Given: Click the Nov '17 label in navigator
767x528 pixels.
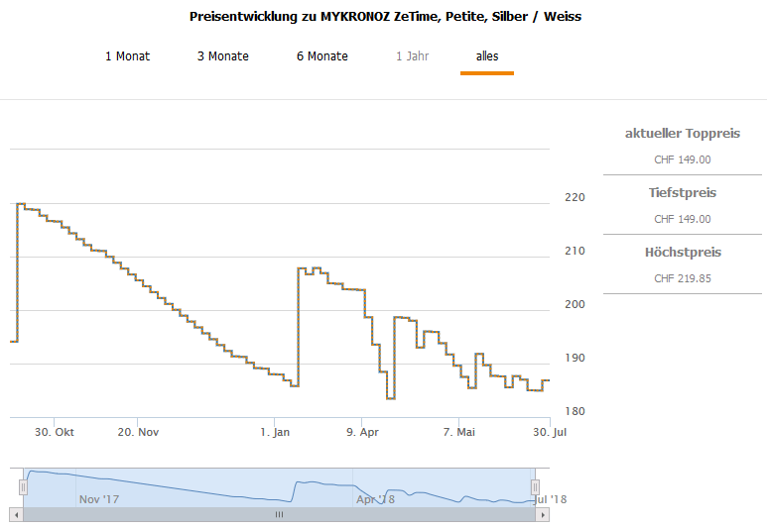Looking at the screenshot, I should [98, 499].
